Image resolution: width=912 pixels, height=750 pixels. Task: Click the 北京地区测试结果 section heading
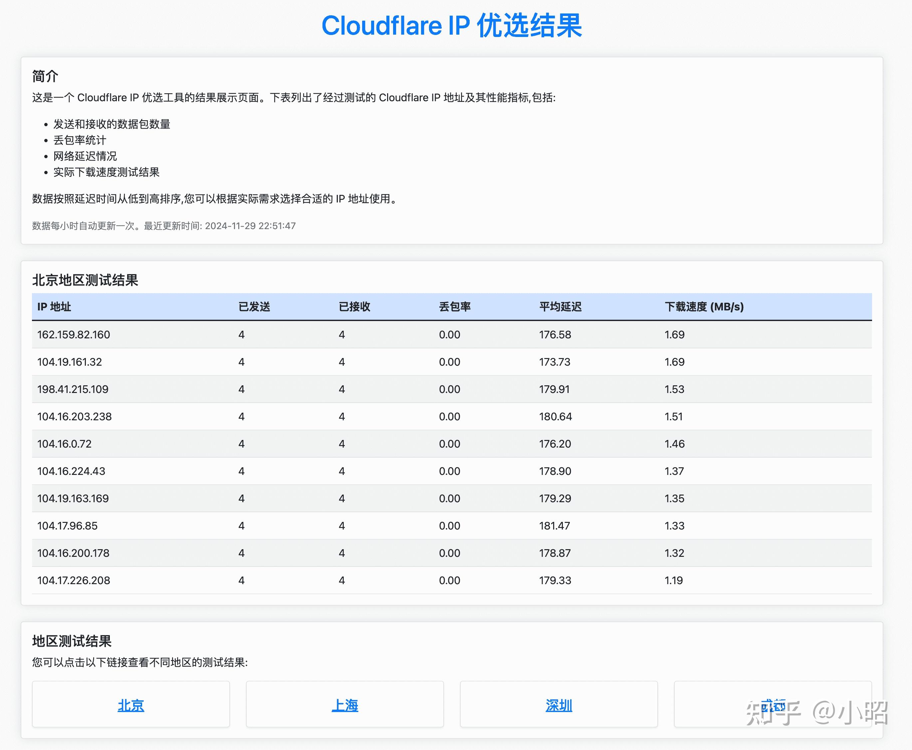coord(85,280)
